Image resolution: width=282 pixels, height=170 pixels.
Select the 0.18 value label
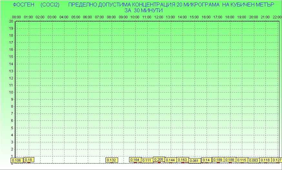click(28, 160)
